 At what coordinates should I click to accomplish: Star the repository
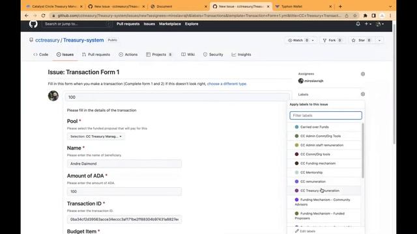tap(361, 40)
